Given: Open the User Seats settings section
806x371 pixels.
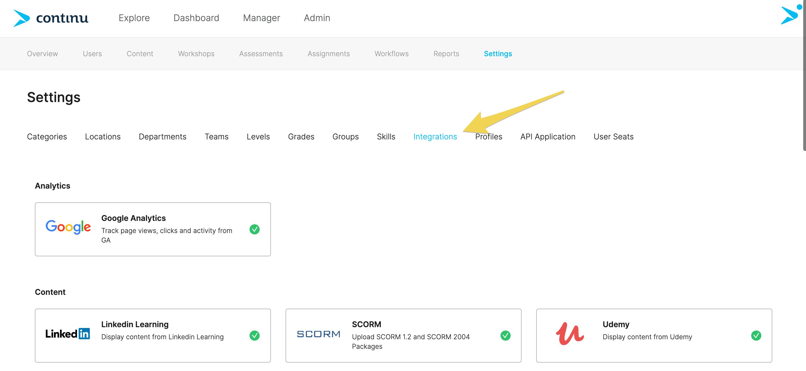Looking at the screenshot, I should [x=613, y=137].
